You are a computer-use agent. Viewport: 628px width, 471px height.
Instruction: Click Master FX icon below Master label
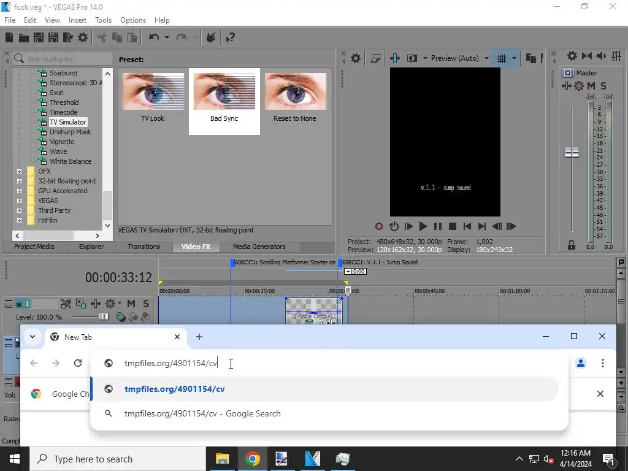566,86
